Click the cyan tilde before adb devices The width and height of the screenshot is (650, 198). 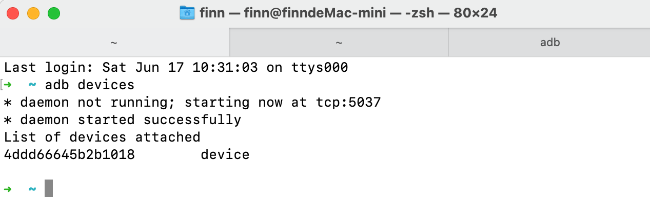click(x=32, y=84)
